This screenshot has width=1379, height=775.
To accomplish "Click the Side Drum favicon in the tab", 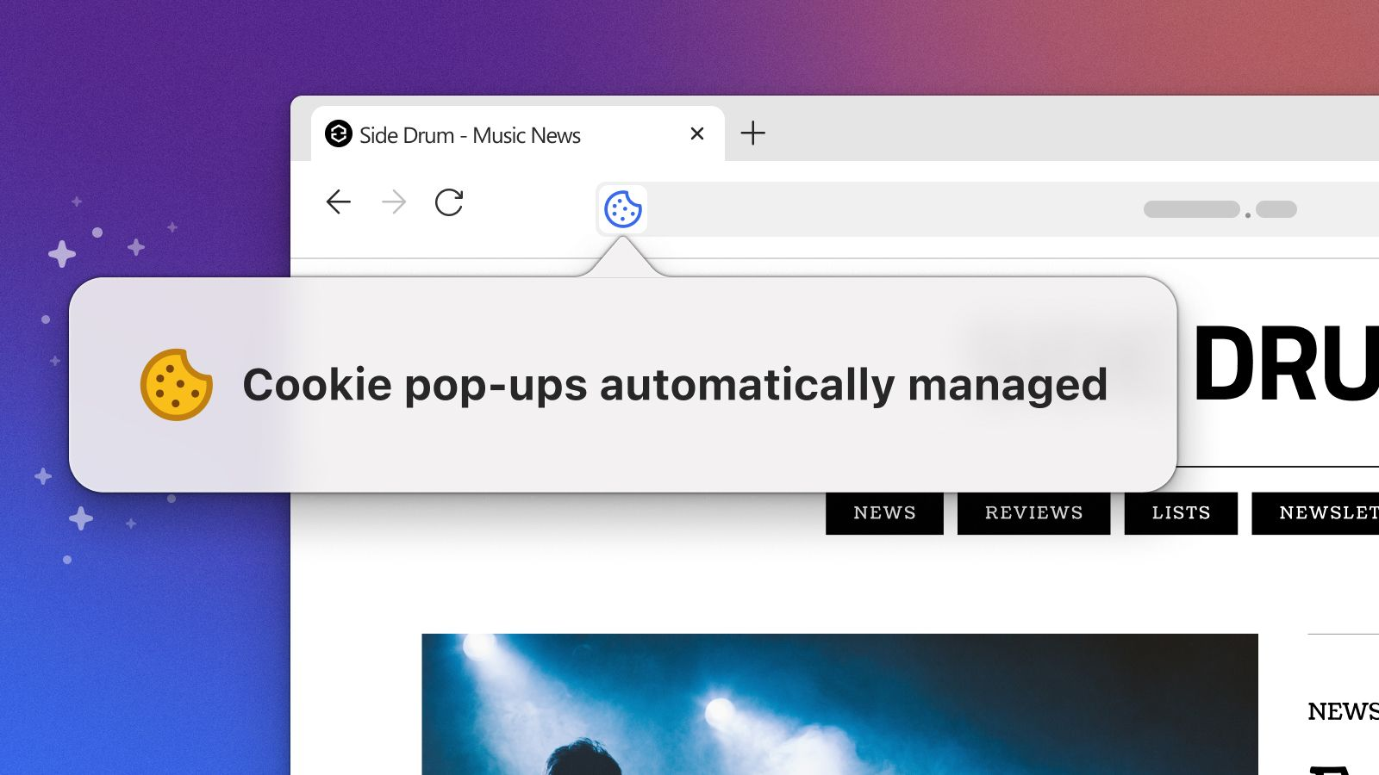I will 339,135.
